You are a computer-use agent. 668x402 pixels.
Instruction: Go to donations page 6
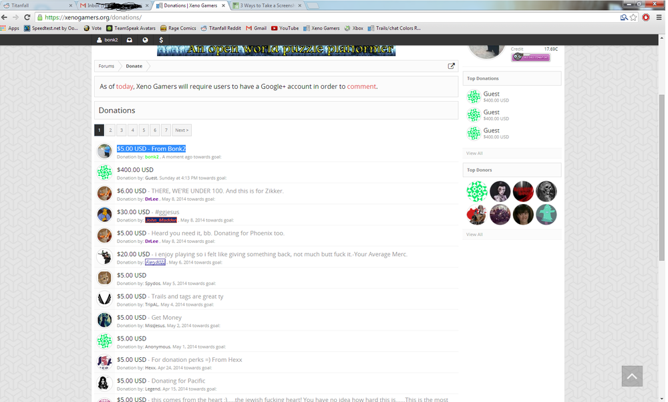[155, 130]
